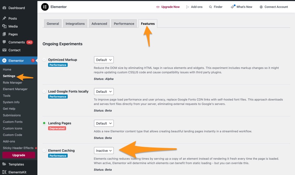Click the red Upgrade button in sidebar
The width and height of the screenshot is (295, 175).
[x=19, y=155]
